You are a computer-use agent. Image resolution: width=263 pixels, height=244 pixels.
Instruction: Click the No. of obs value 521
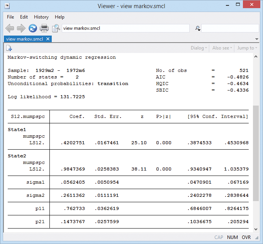(244, 70)
